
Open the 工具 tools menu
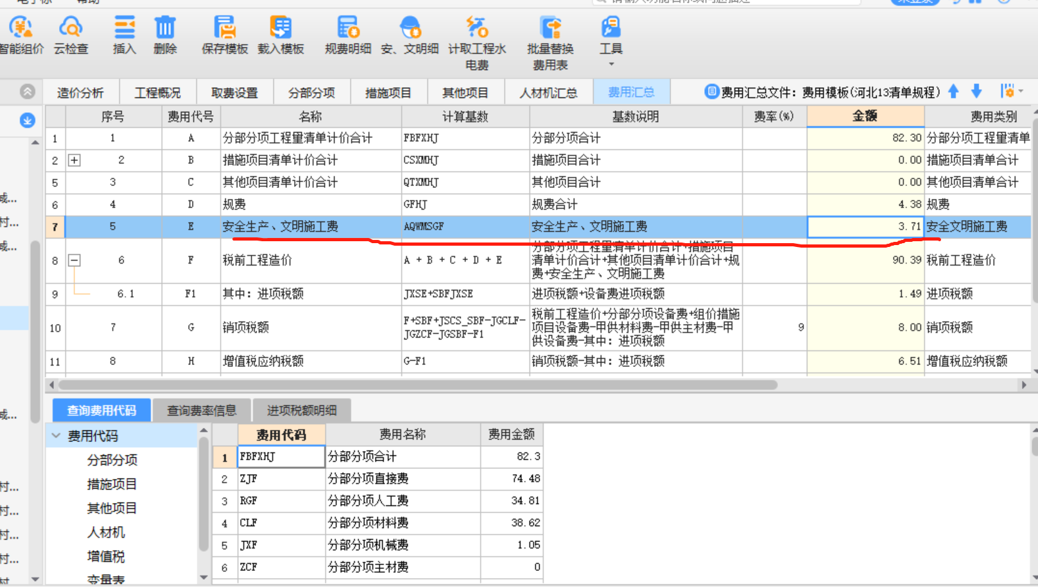click(610, 40)
